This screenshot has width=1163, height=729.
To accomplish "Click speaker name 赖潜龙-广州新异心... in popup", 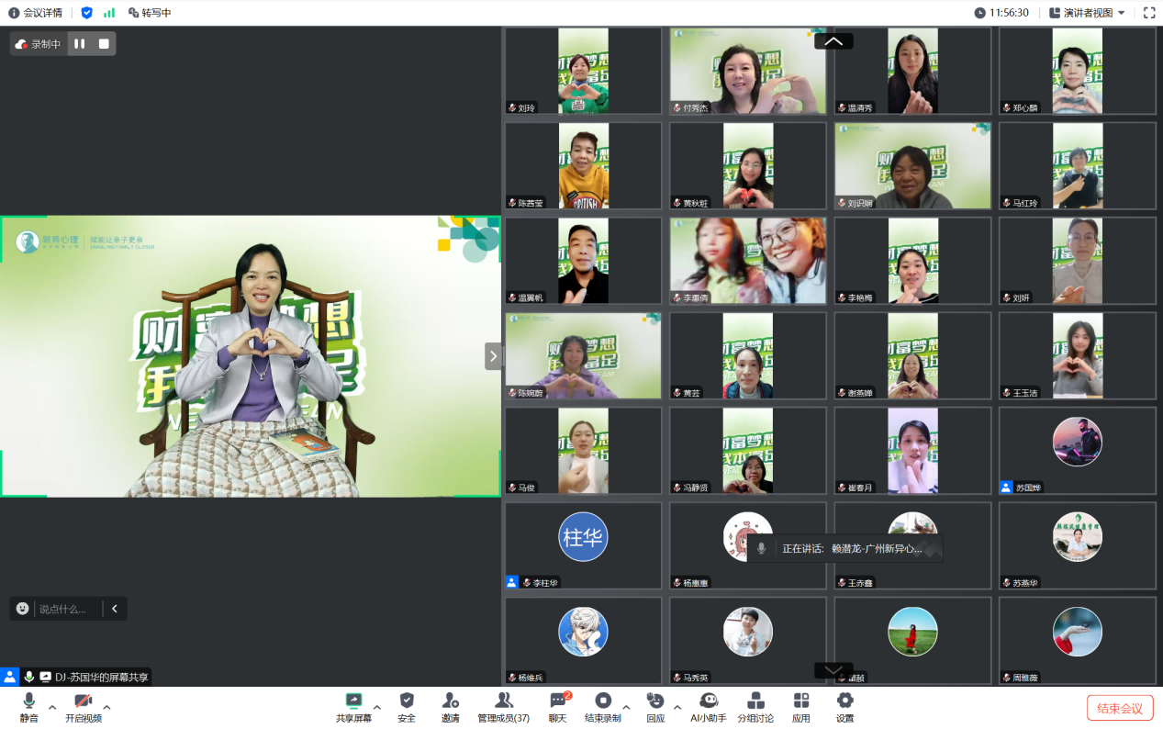I will coord(877,548).
